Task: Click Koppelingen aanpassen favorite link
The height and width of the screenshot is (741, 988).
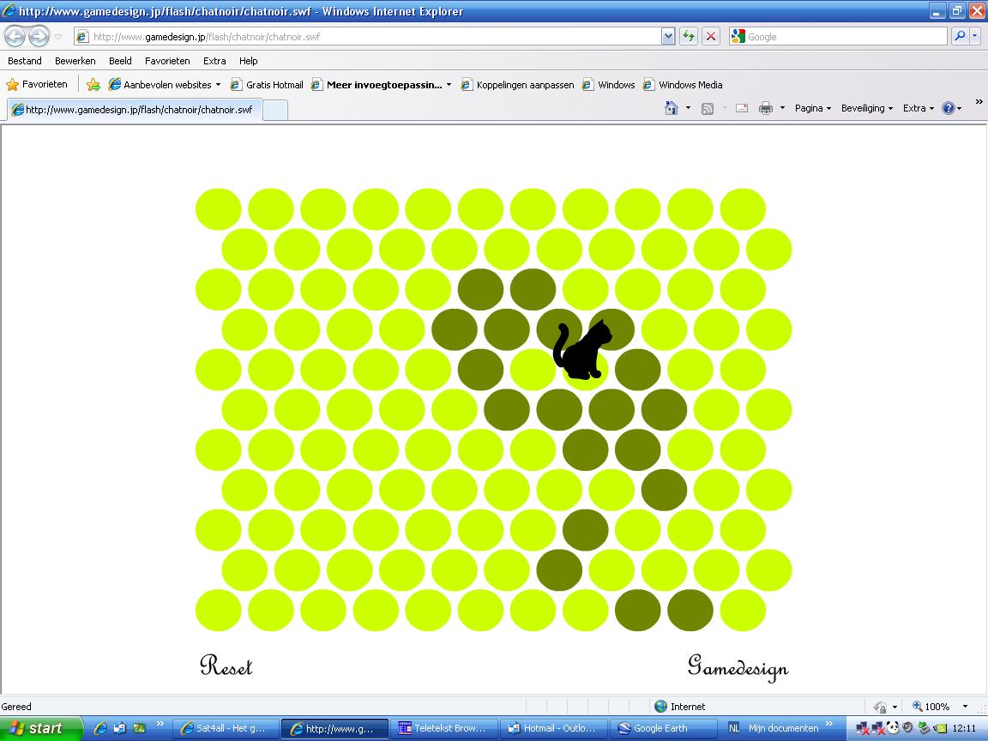Action: (517, 84)
